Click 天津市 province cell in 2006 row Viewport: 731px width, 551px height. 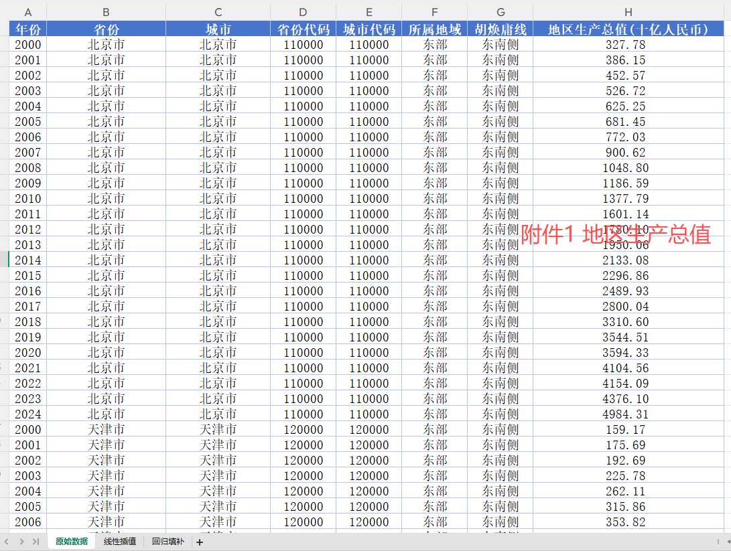pos(107,521)
